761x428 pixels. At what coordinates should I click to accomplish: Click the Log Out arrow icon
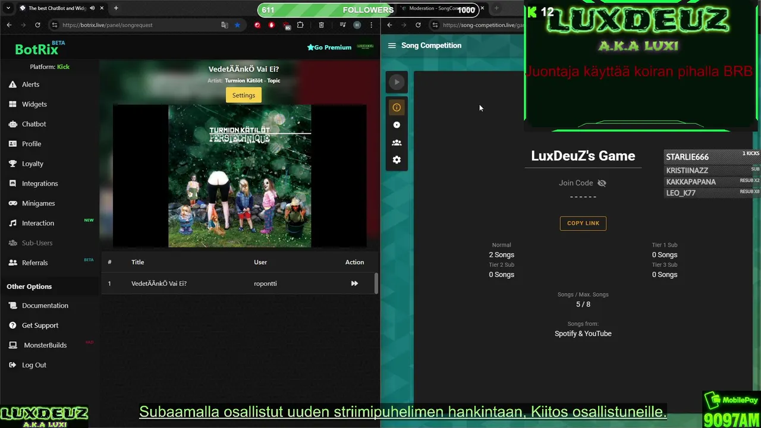tap(12, 365)
